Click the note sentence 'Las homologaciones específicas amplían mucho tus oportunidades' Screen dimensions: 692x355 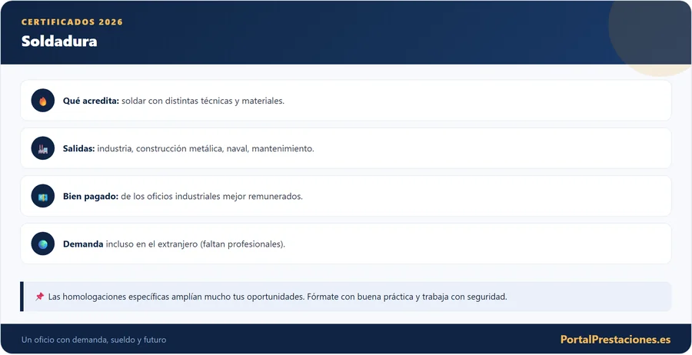177,297
